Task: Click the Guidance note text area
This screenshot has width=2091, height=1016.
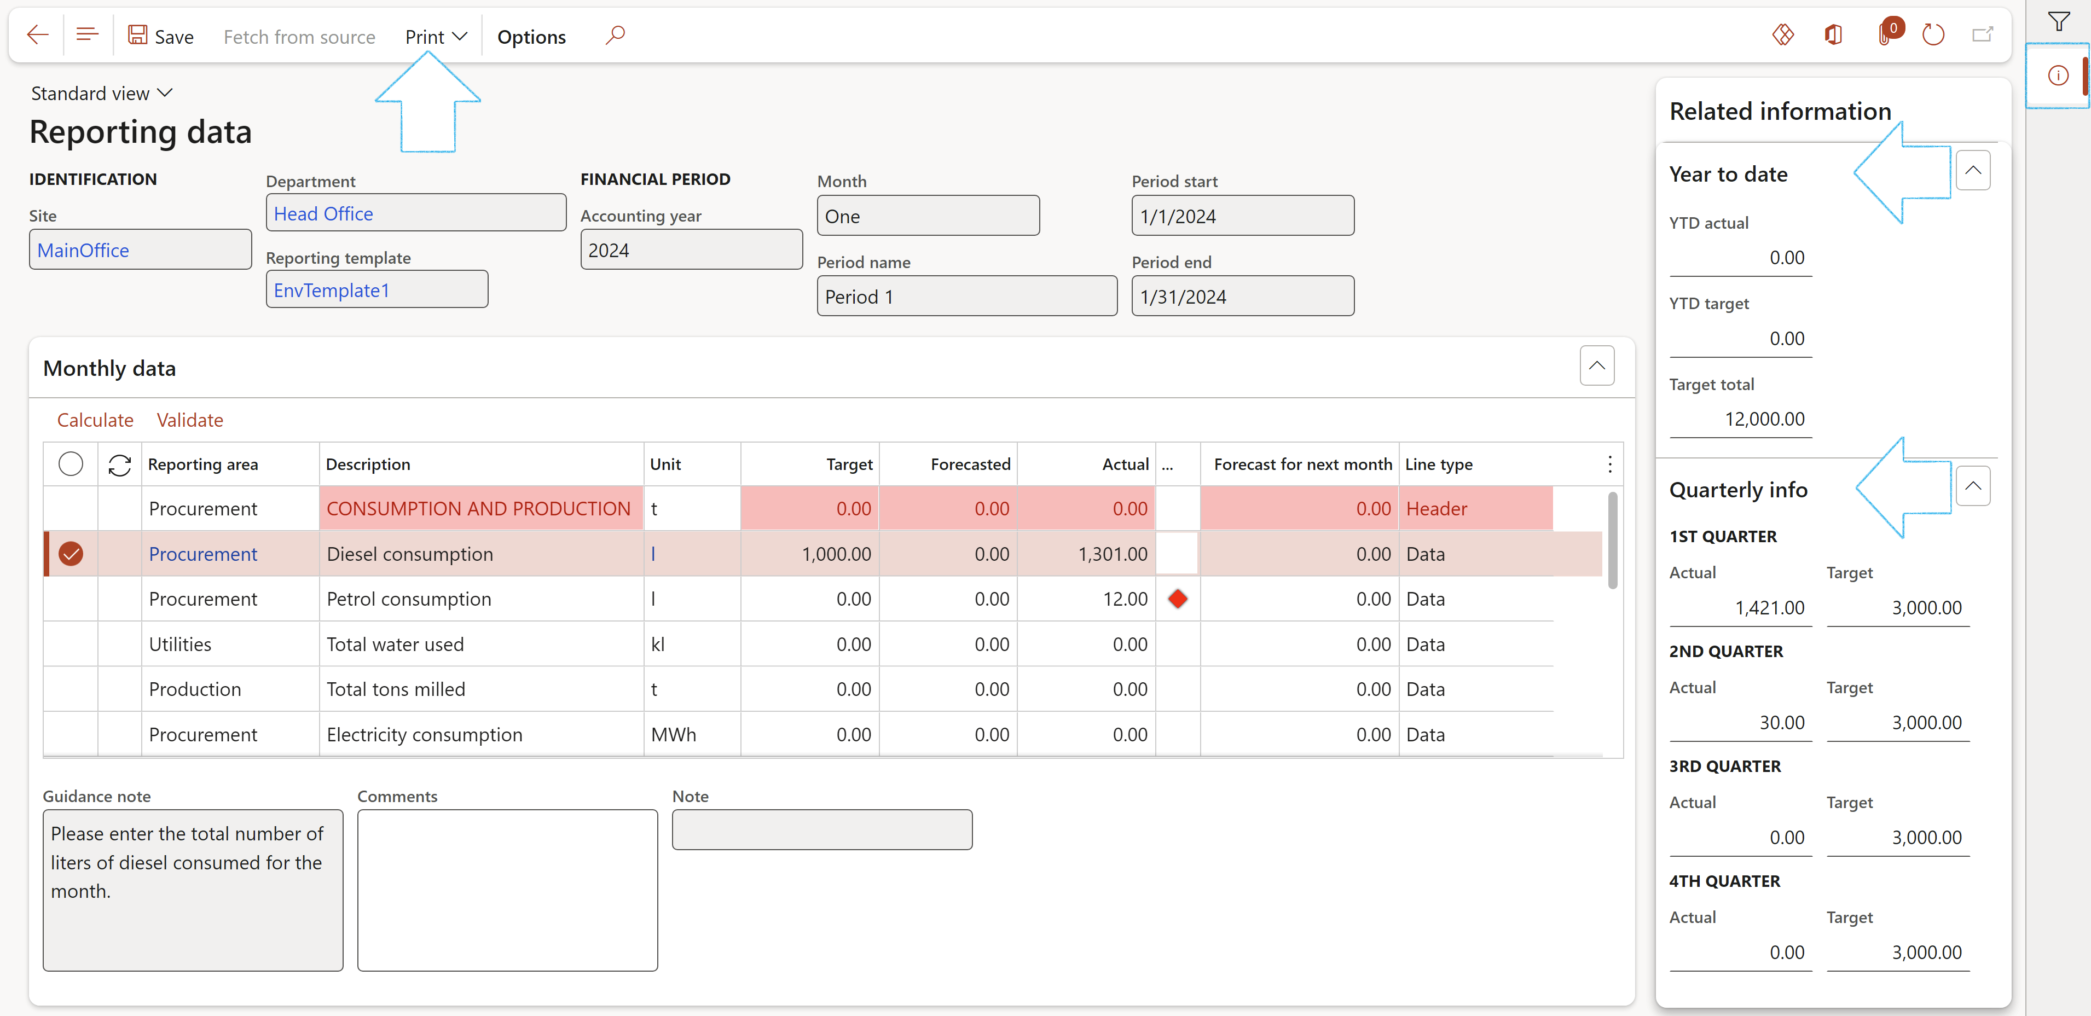Action: (x=193, y=890)
